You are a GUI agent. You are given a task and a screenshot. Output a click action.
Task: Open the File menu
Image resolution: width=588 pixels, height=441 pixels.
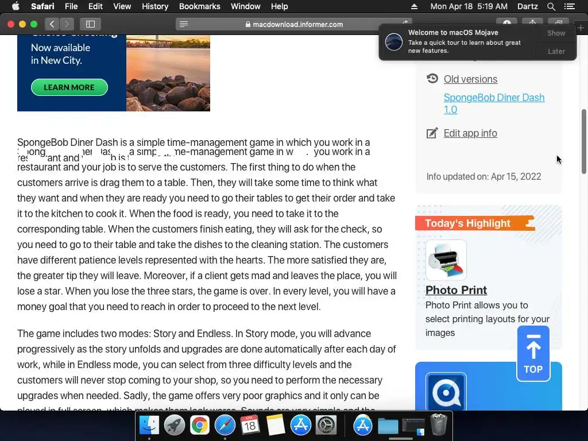point(71,6)
